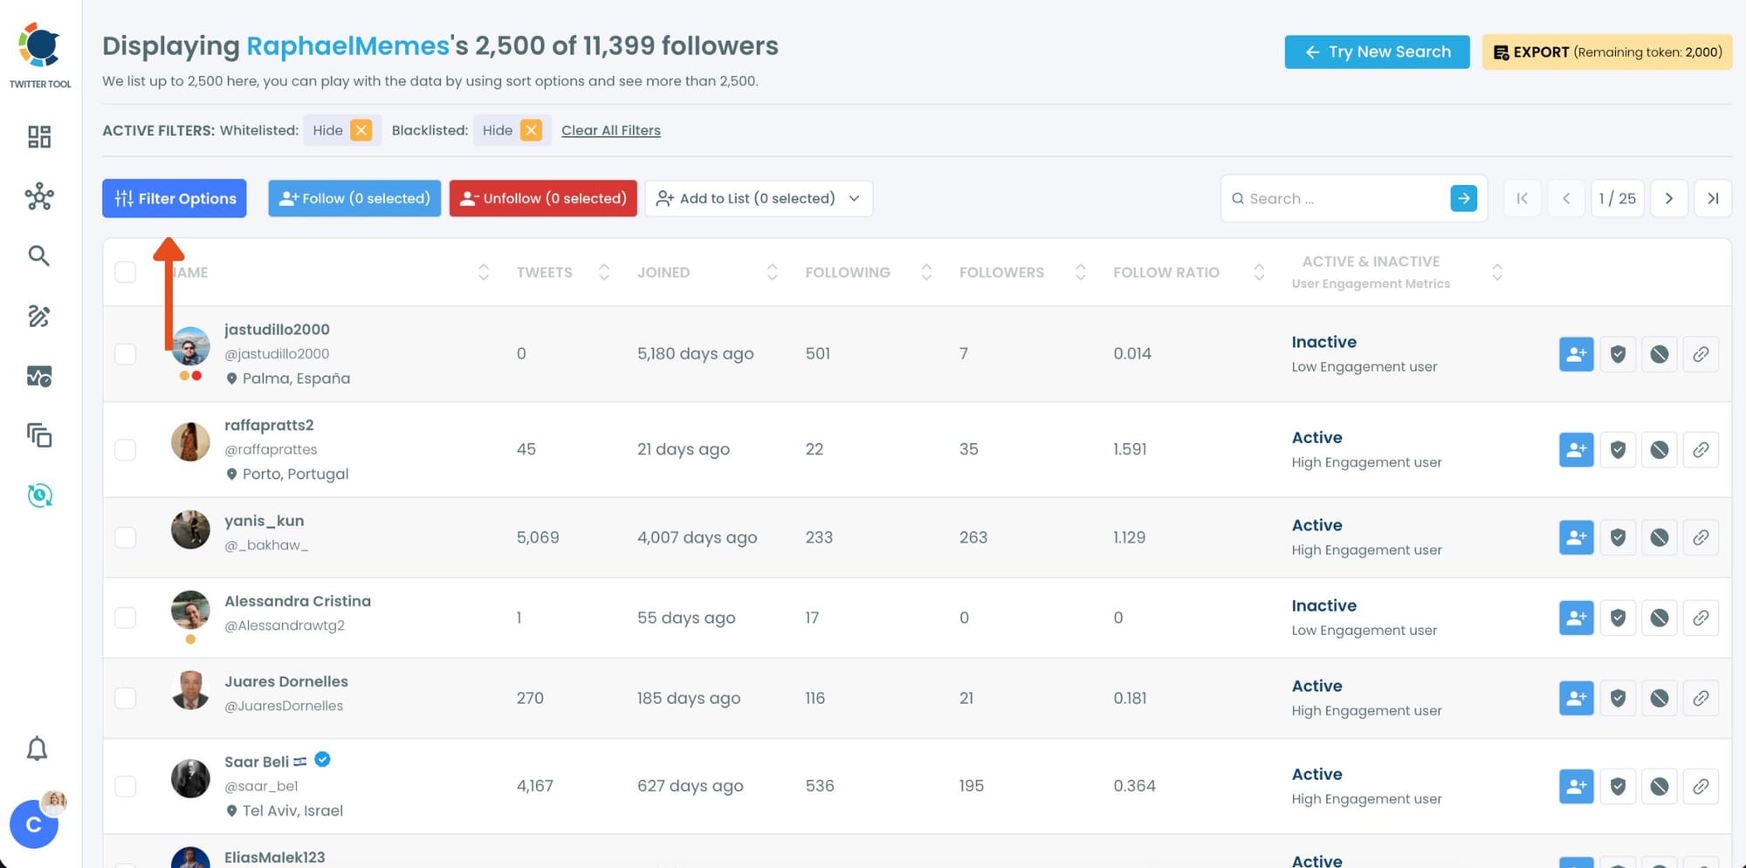The image size is (1746, 868).
Task: Check the checkbox for Juares Dornelles row
Action: (125, 698)
